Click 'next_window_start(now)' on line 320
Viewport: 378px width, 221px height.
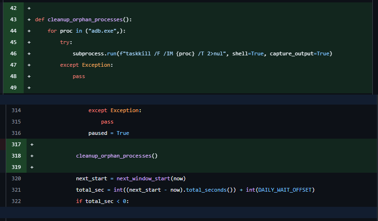tap(151, 178)
